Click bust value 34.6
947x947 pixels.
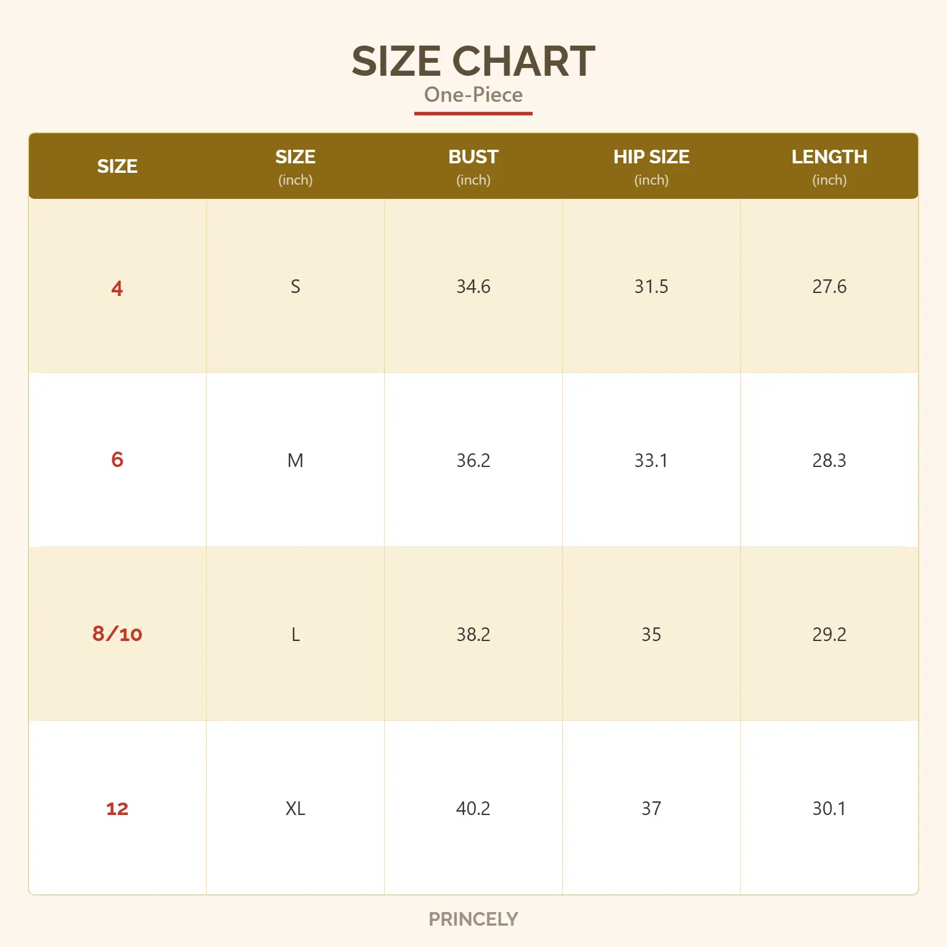(x=473, y=286)
